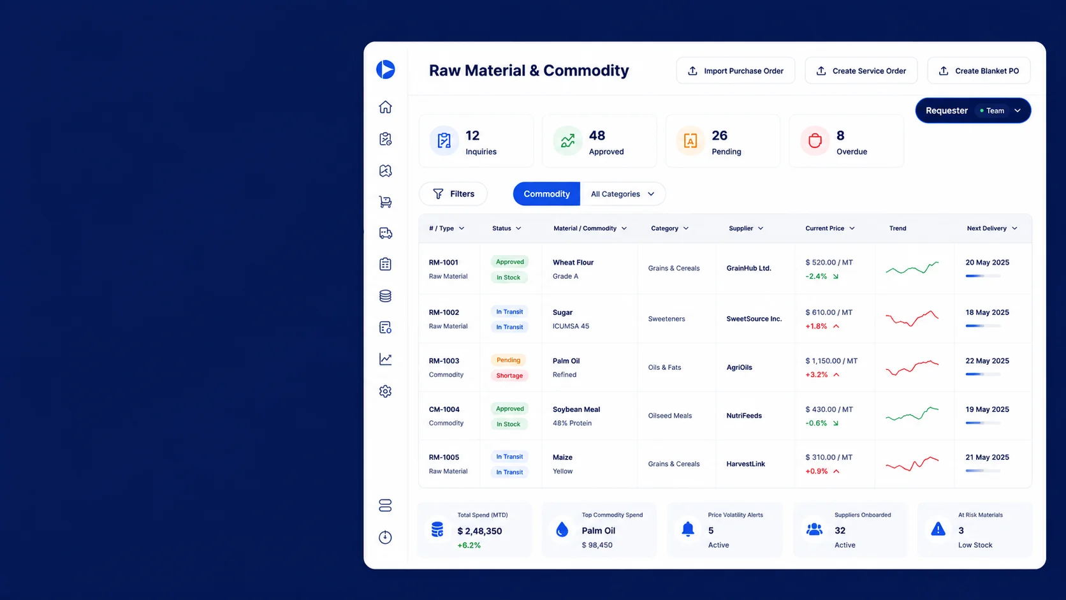
Task: Click the trend sparkline in the Palm Oil row
Action: tap(912, 367)
